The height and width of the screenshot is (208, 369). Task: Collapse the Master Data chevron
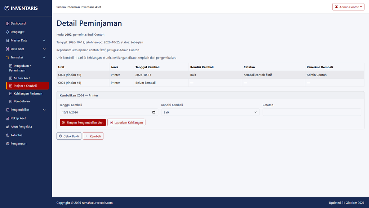coord(44,40)
